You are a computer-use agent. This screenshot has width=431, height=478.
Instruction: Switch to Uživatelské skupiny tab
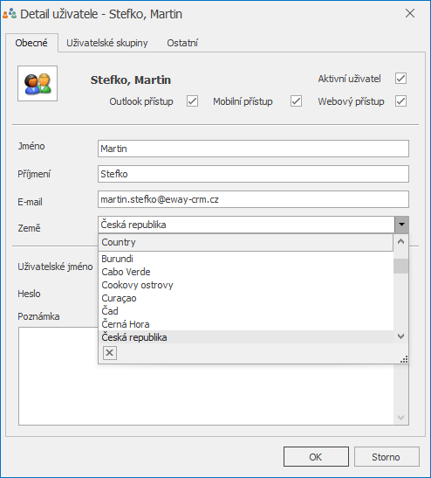[107, 43]
